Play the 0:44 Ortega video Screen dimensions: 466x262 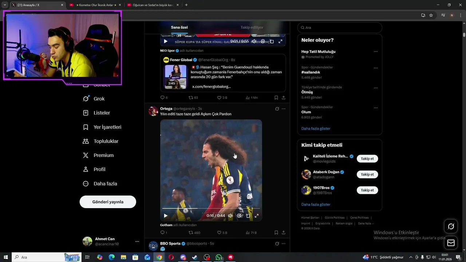pyautogui.click(x=165, y=215)
